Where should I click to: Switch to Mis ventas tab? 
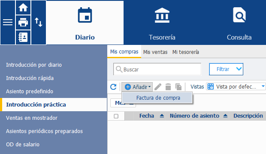tap(155, 52)
